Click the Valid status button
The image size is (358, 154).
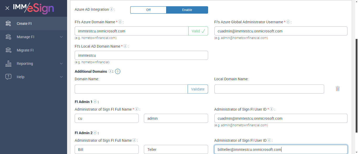[x=198, y=31]
